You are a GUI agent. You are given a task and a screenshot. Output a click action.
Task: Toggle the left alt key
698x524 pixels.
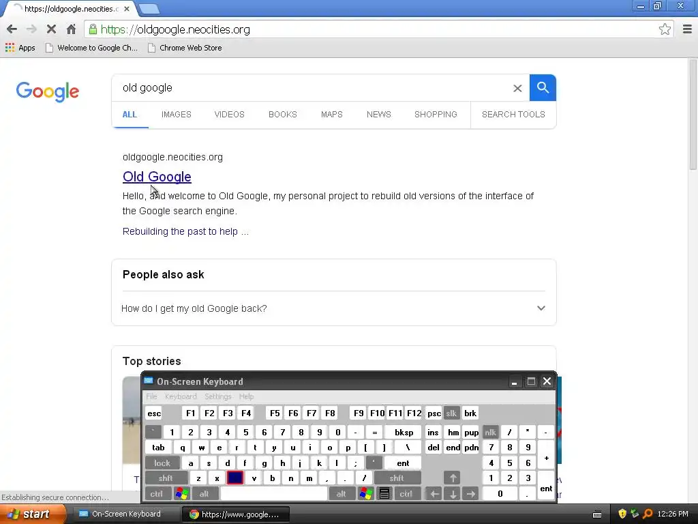click(x=204, y=493)
